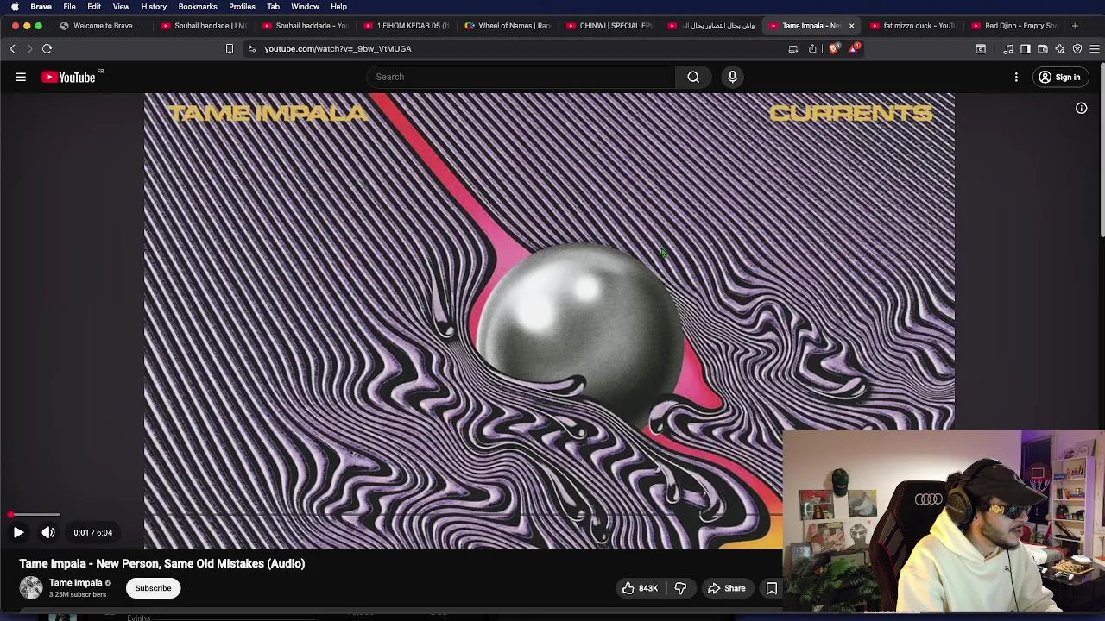Open the Profiles menu
The image size is (1105, 621).
[242, 7]
